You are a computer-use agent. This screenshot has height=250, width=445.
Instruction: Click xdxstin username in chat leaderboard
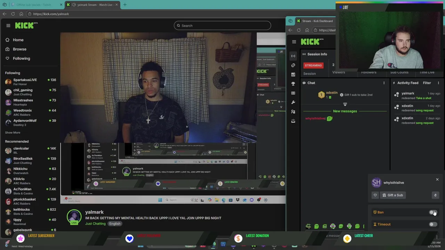pyautogui.click(x=331, y=93)
